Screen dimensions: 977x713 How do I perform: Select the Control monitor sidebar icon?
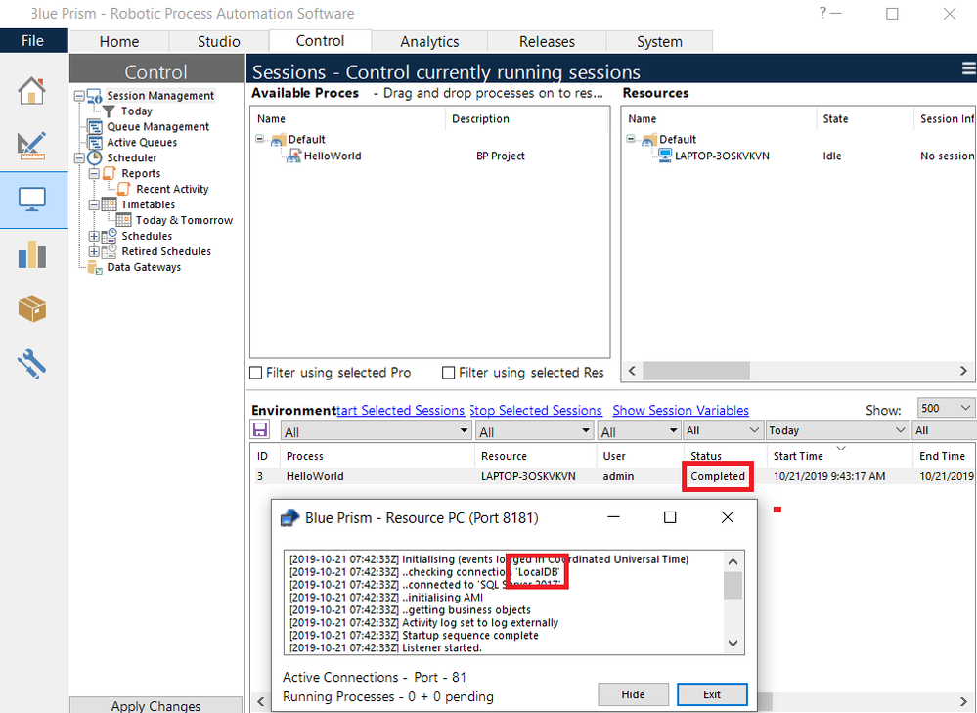click(x=31, y=201)
